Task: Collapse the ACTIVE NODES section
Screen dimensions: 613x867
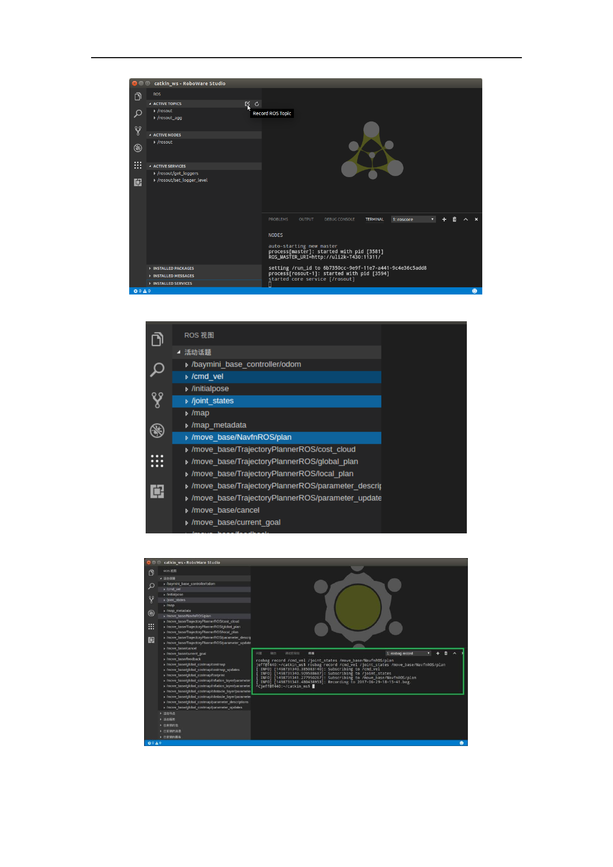Action: pos(167,135)
